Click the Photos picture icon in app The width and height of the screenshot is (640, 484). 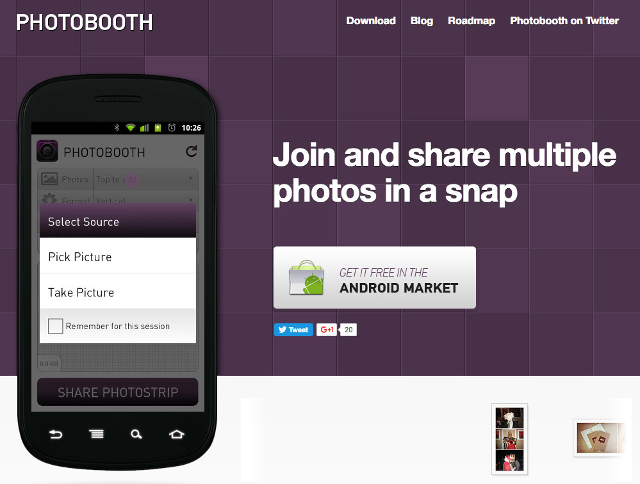(x=49, y=179)
